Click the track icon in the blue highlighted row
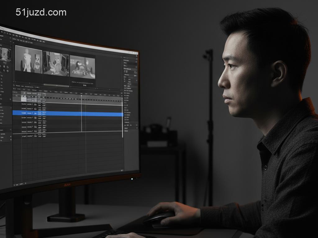The height and width of the screenshot is (238, 318). (x=35, y=114)
